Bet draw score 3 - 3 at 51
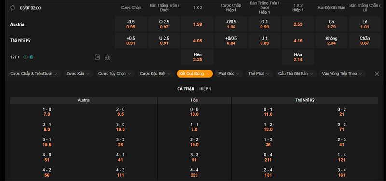The image size is (386, 181). coord(194,157)
